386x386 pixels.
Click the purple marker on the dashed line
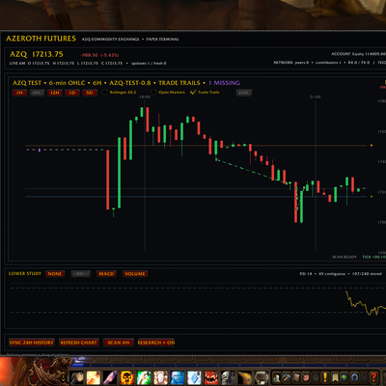pos(40,150)
